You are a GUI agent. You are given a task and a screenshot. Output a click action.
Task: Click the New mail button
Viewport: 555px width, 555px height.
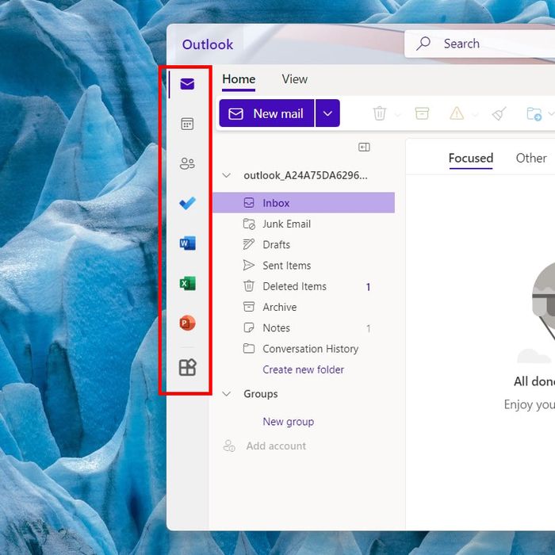pos(266,113)
